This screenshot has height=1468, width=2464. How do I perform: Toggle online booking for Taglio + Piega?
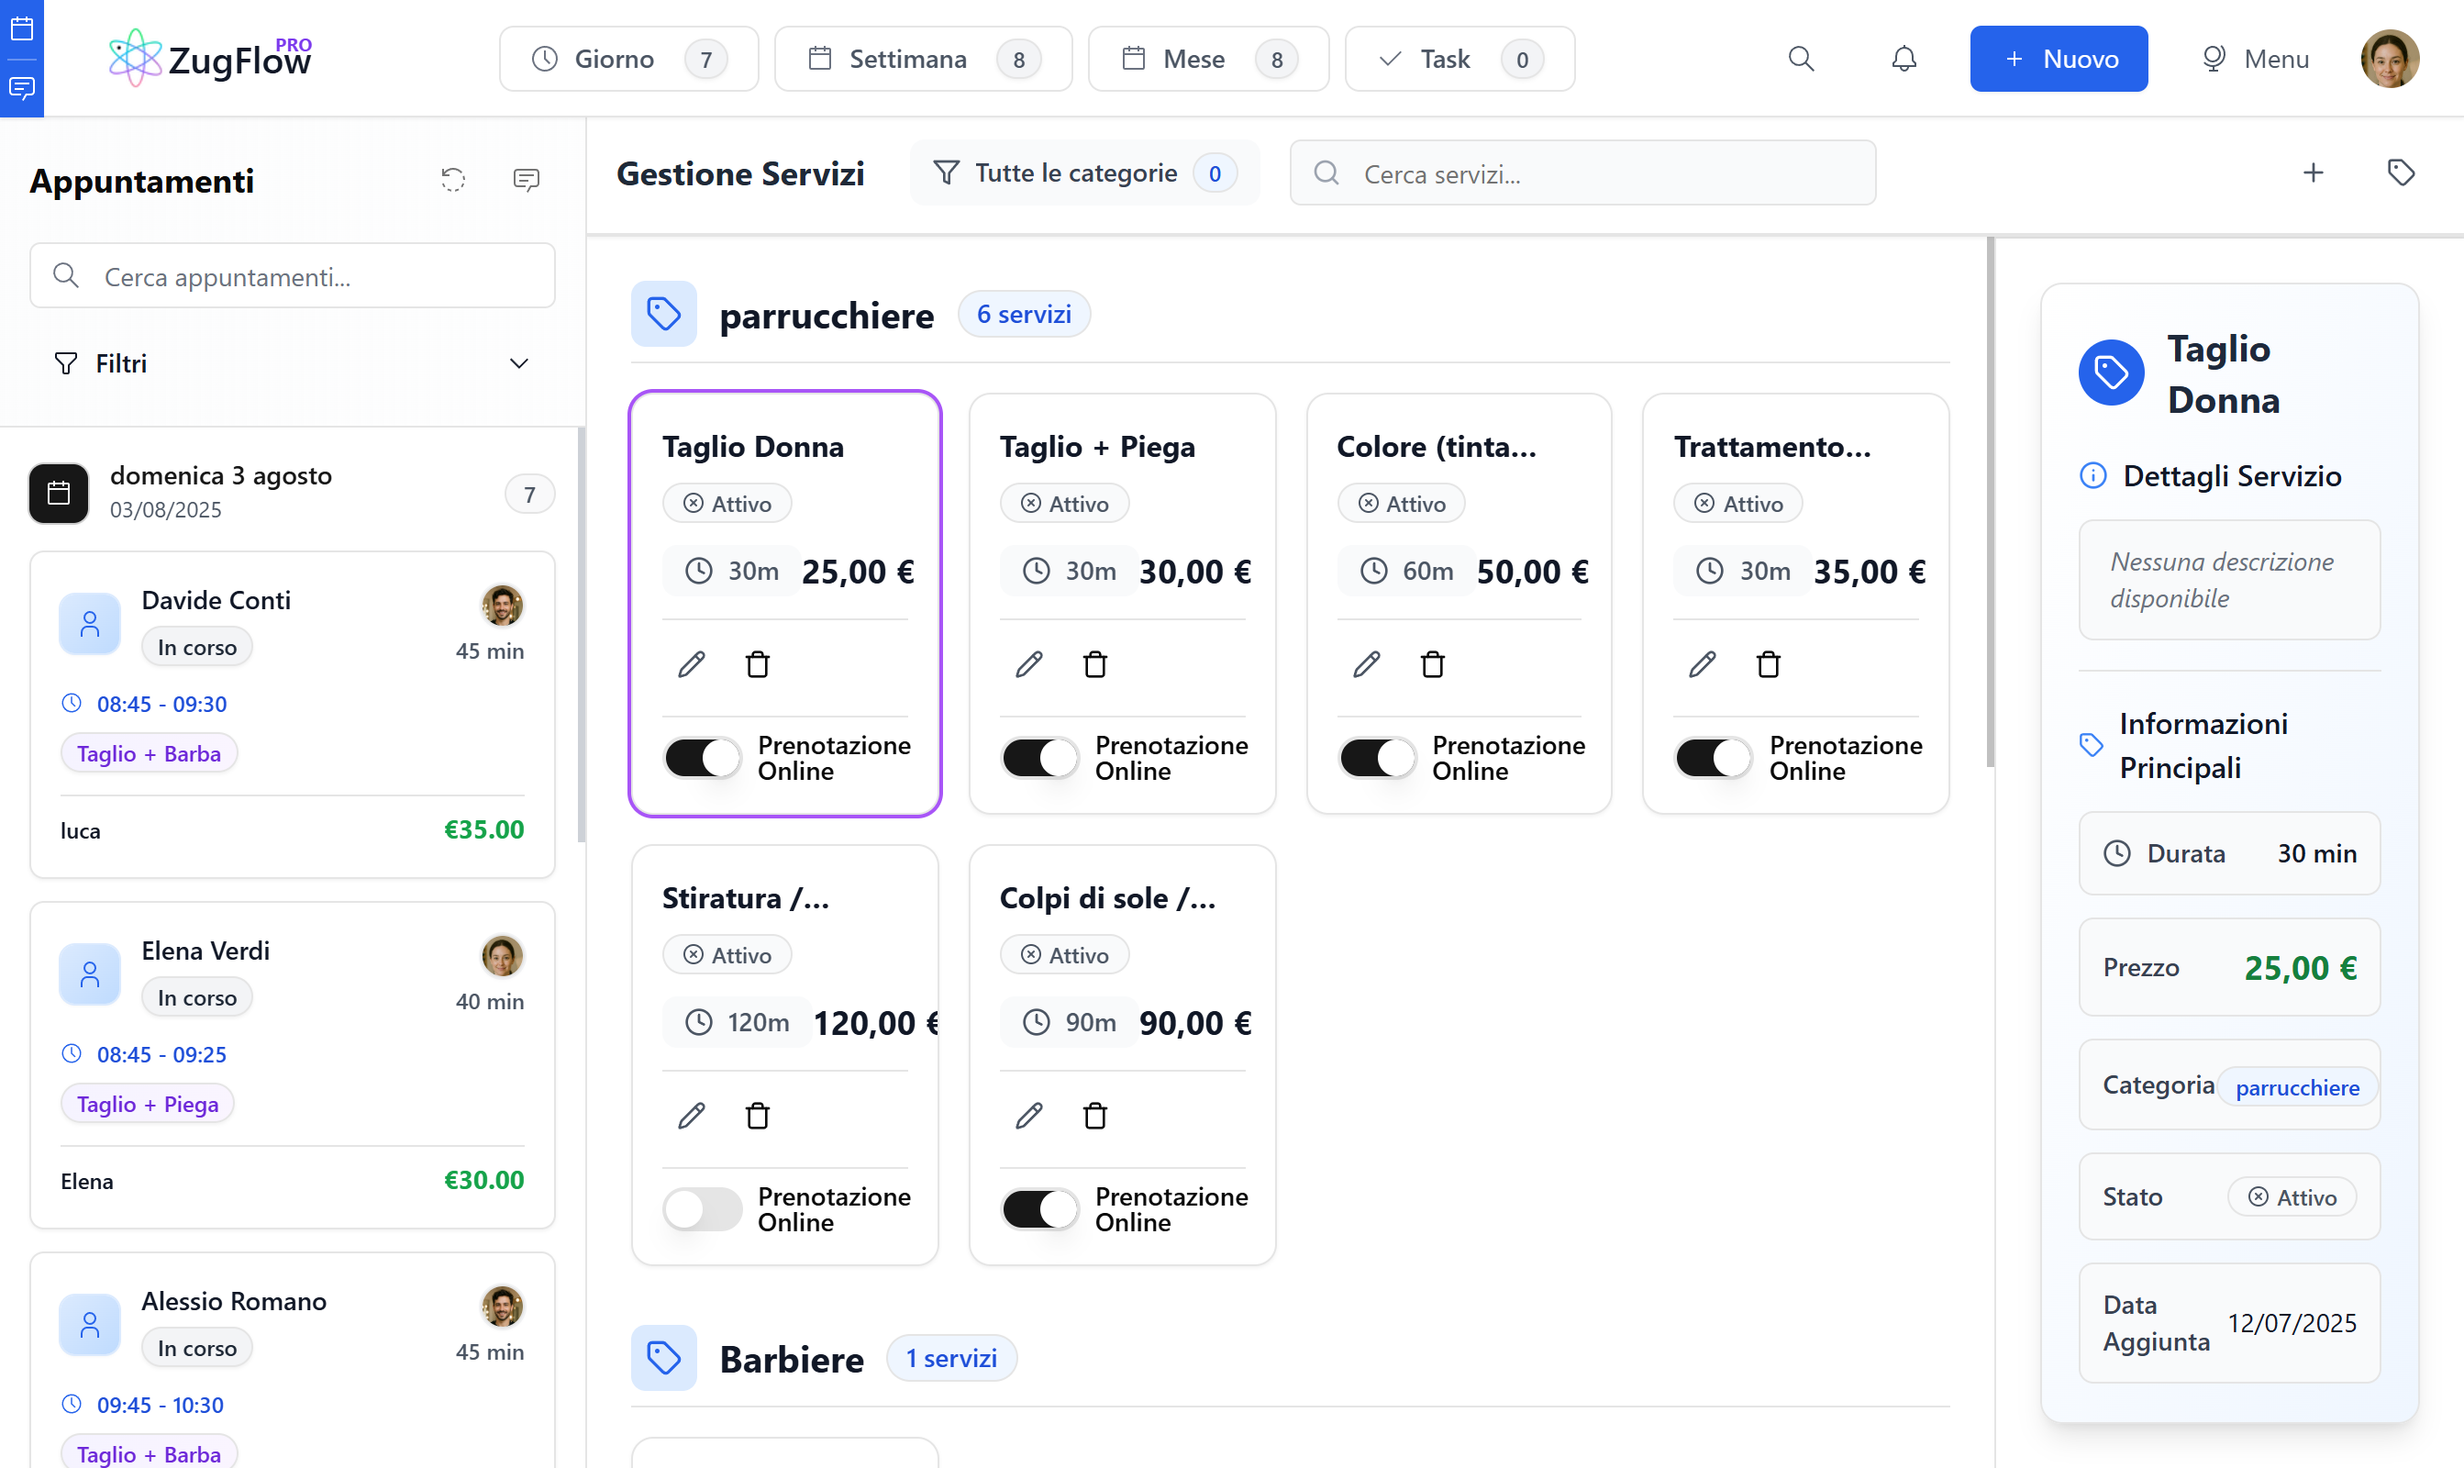(1039, 759)
